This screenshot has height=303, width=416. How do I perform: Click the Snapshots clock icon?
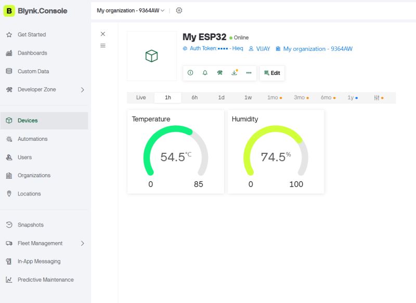click(x=9, y=225)
